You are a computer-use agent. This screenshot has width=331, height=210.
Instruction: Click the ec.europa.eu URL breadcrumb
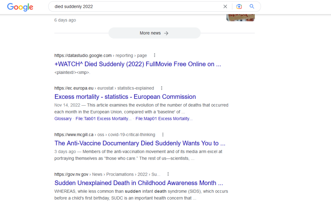[x=74, y=88]
